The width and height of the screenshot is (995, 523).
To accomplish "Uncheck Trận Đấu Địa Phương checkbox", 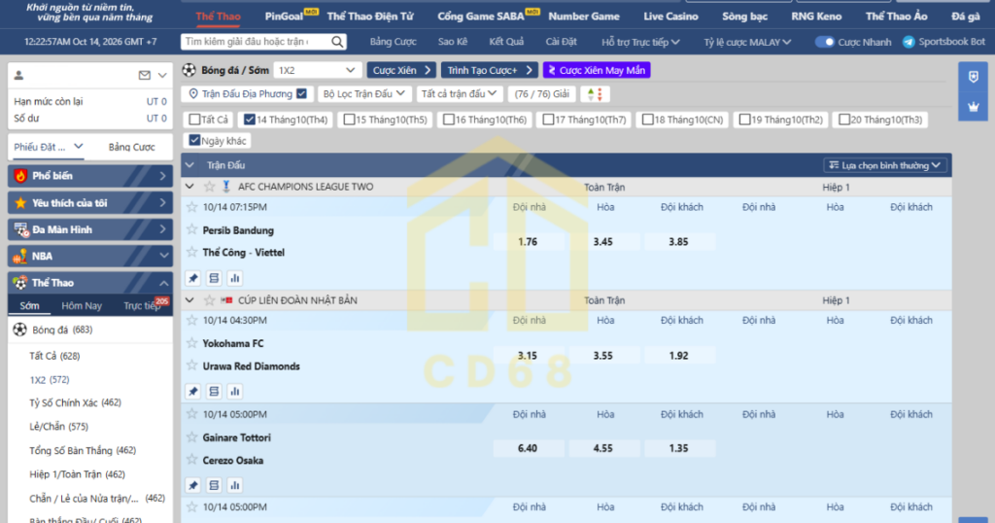I will coord(301,93).
